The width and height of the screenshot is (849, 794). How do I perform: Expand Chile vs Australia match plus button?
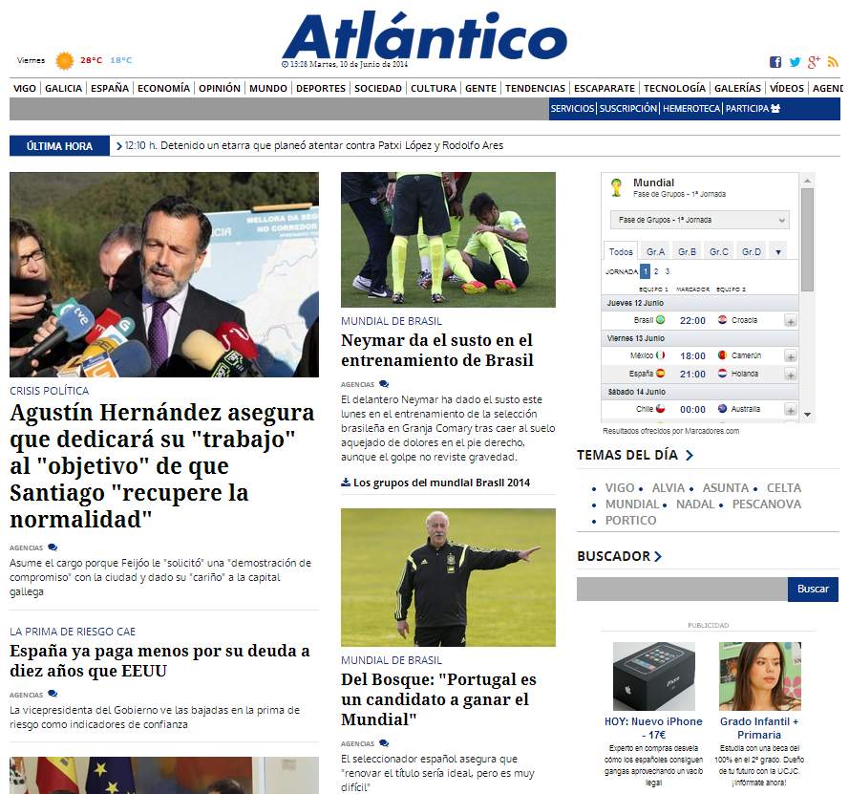point(791,410)
